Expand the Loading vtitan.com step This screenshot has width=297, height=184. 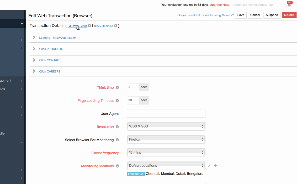[x=34, y=38]
